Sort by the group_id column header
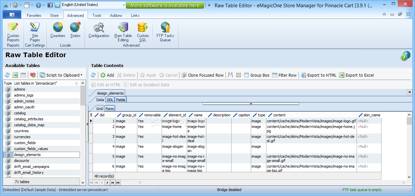The height and width of the screenshot is (196, 415). [126, 115]
